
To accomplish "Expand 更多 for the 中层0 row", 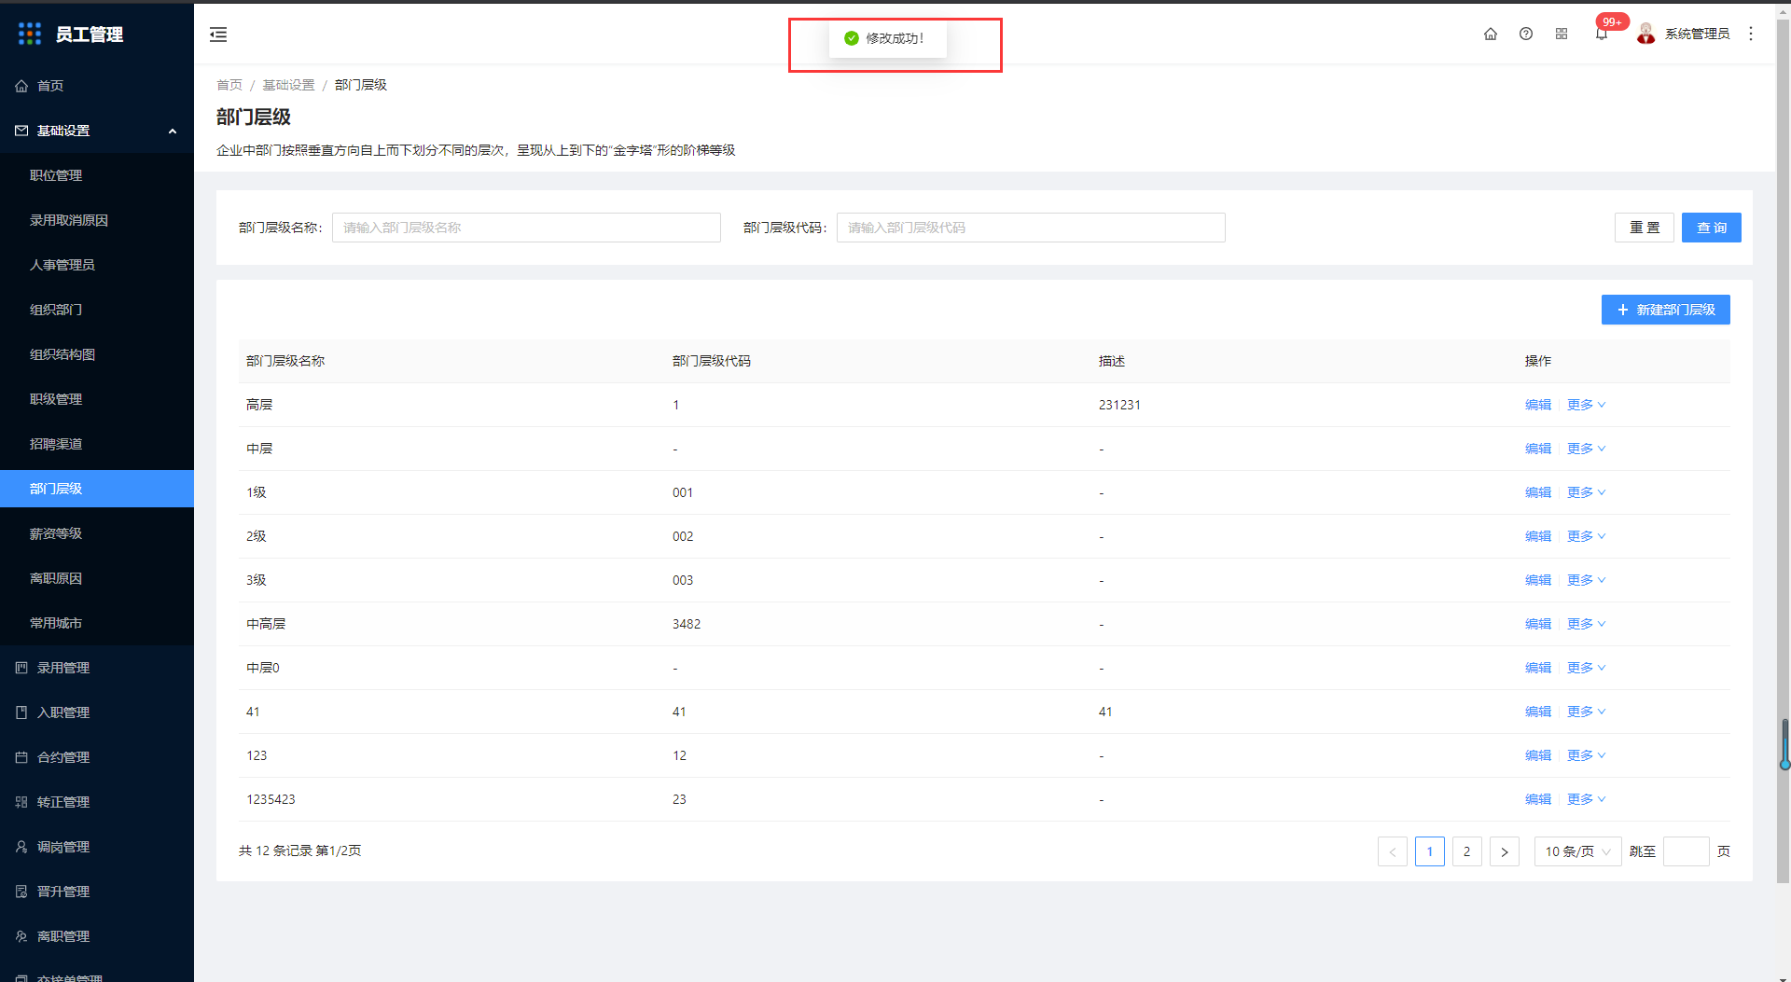I will (1586, 668).
